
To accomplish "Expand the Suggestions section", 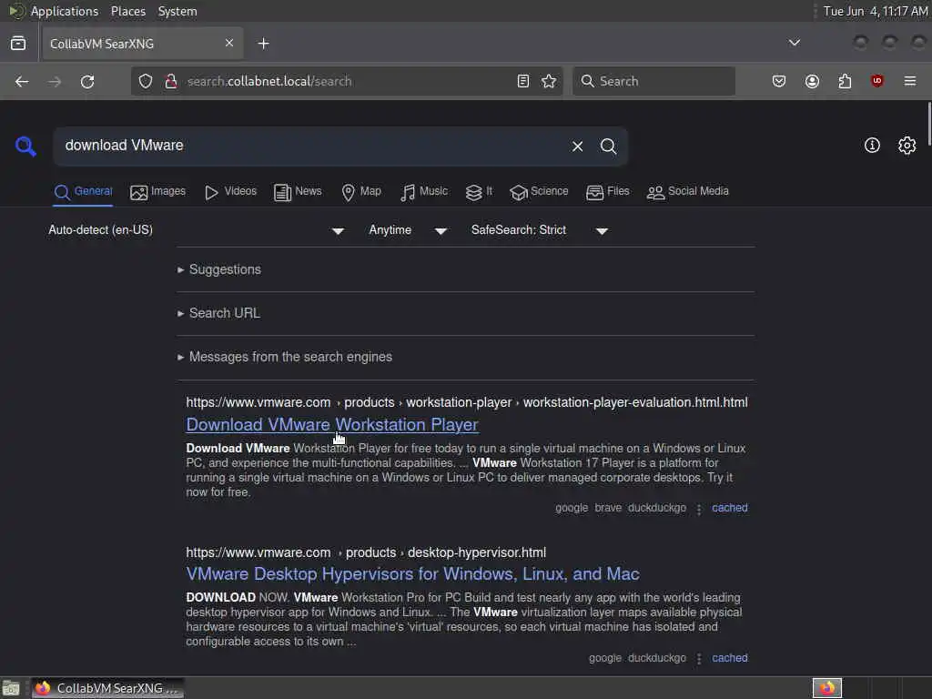I will pos(218,269).
